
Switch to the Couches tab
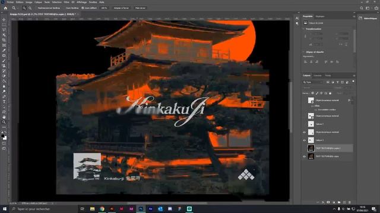(x=318, y=76)
